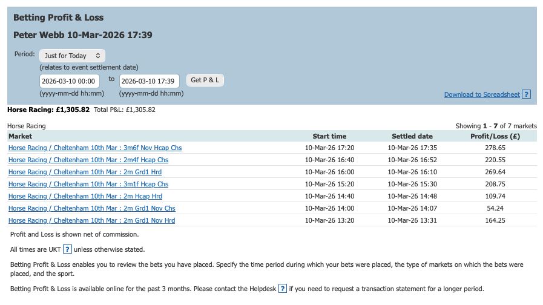This screenshot has height=305, width=543.
Task: Select the 269.64 profit value
Action: coord(495,172)
